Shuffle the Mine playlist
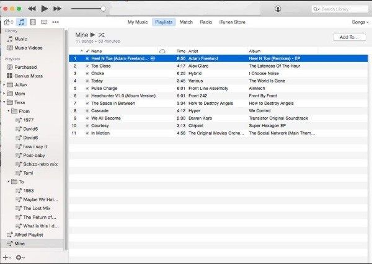This screenshot has height=264, width=372. [x=102, y=35]
